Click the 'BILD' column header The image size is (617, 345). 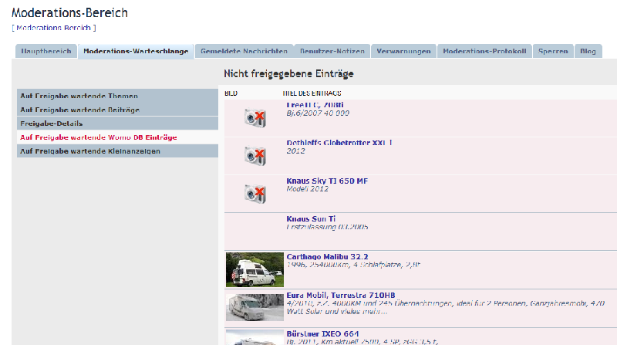pos(231,93)
